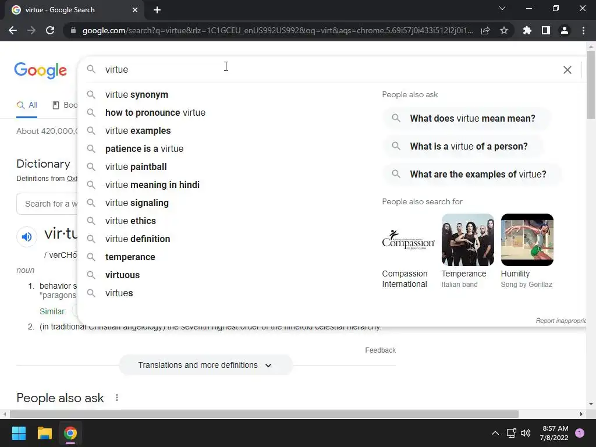
Task: Choose the 'virtue definition' suggestion
Action: (x=137, y=239)
